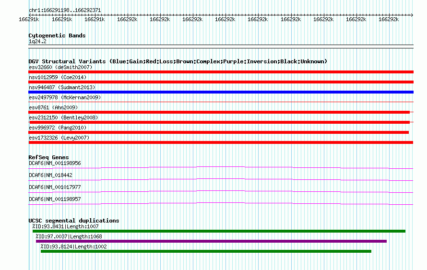Select the purple bar for Length:1068 duplication

211,241
